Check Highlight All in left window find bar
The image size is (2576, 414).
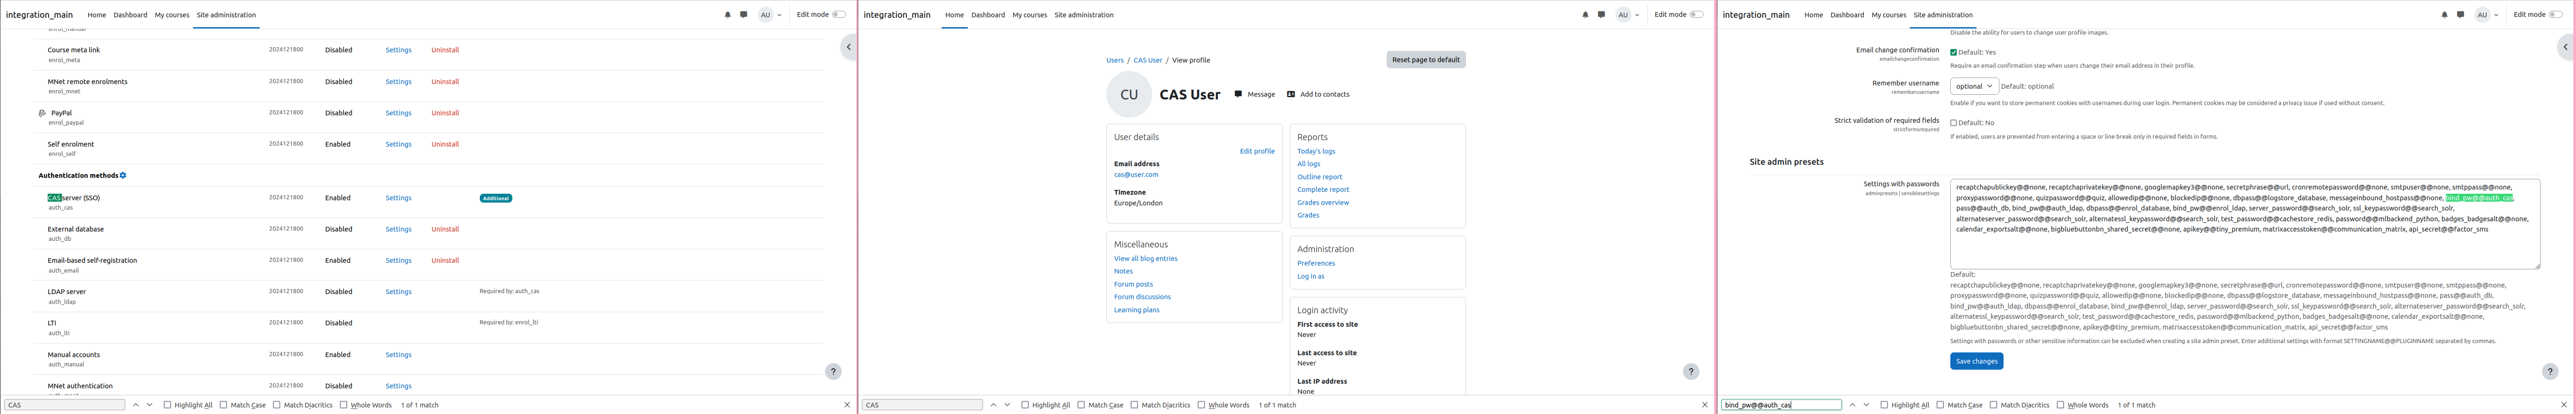pyautogui.click(x=167, y=405)
